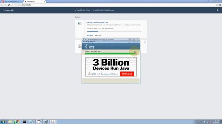Image resolution: width=222 pixels, height=124 pixels.
Task: Show the clock showing 8:55 AM
Action: tap(216, 122)
